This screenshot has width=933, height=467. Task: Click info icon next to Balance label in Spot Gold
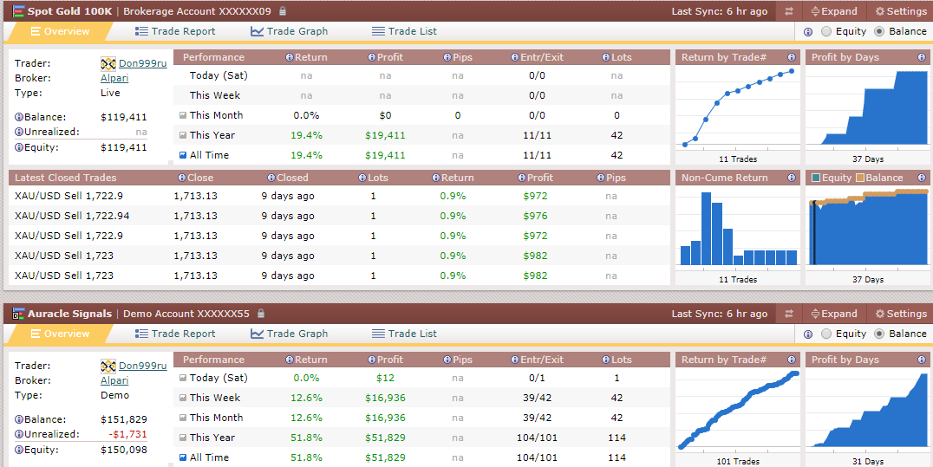coord(19,117)
